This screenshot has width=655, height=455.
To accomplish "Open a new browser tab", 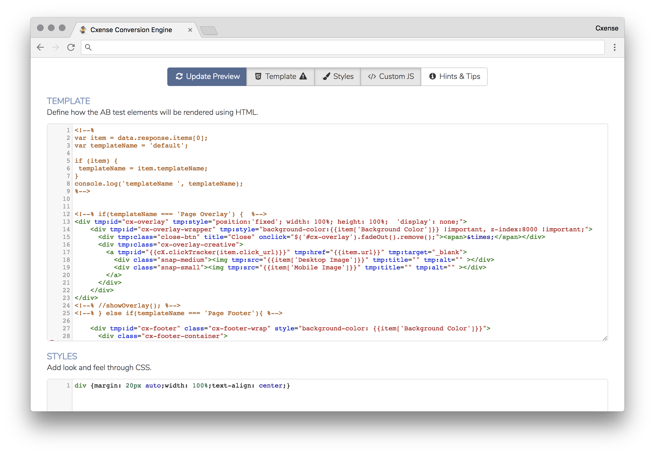I will tap(209, 30).
